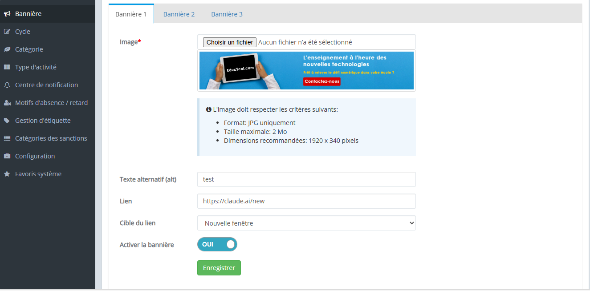Click the bell icon for Centre de notification
This screenshot has height=291, width=590.
(7, 85)
